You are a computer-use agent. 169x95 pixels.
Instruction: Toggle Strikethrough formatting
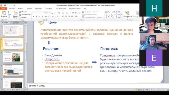[46, 16]
